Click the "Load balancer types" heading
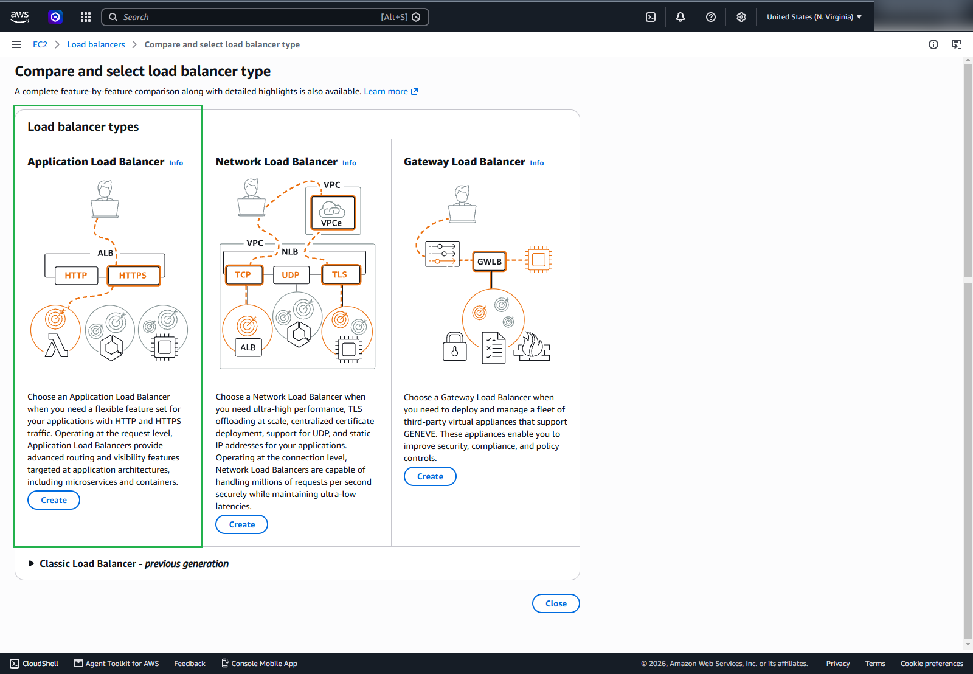This screenshot has height=674, width=973. [83, 127]
